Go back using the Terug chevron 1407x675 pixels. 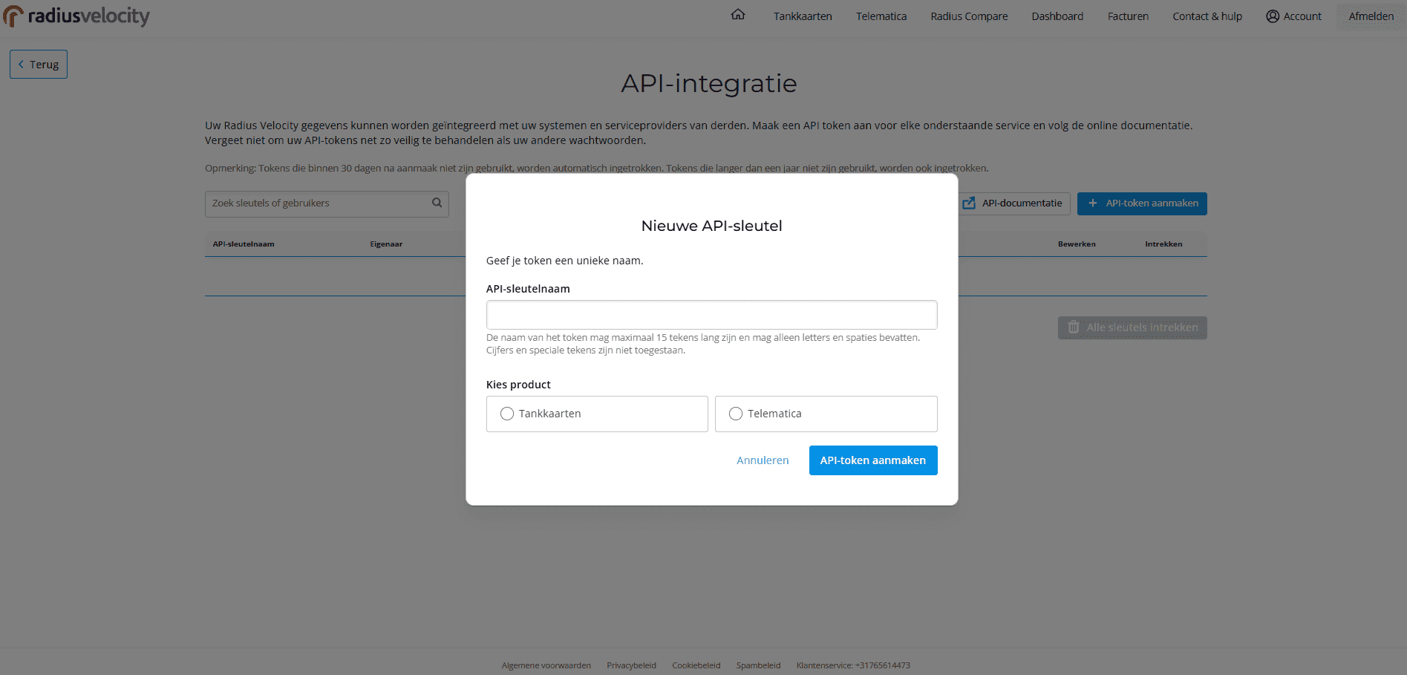pyautogui.click(x=22, y=65)
